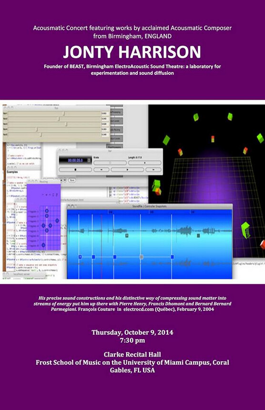Toggle the routing matrix node in row 2
Viewport: 265px width, 410px height.
[x=47, y=215]
